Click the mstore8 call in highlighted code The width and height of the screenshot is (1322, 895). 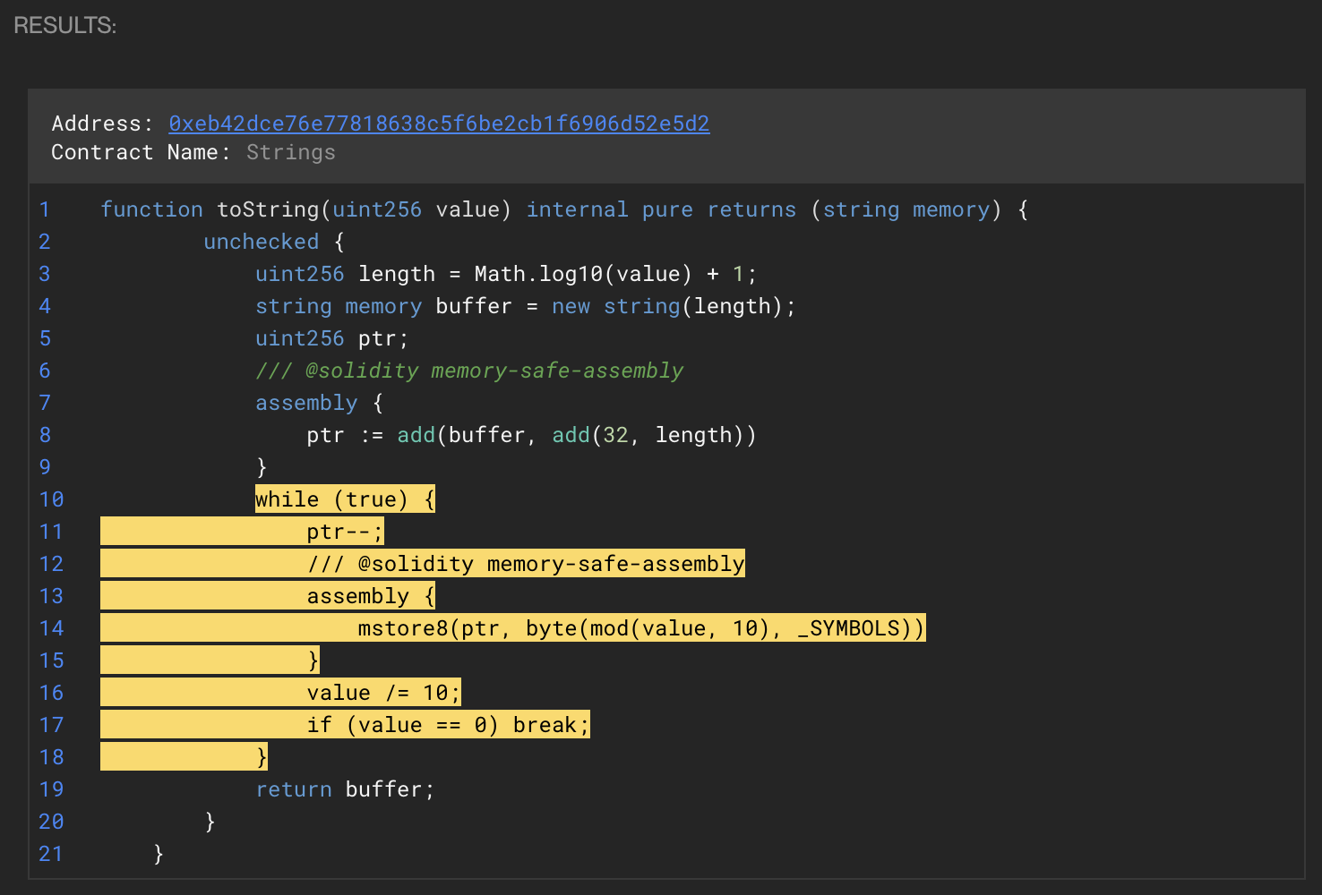point(403,629)
